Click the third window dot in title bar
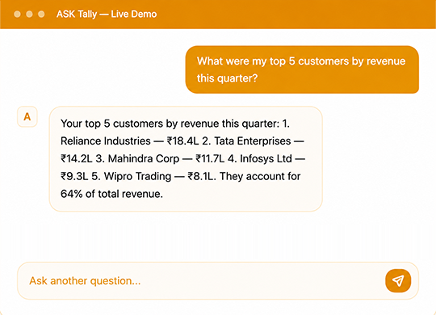 point(41,15)
